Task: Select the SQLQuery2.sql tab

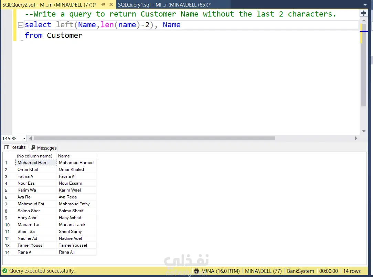Action: click(x=50, y=4)
